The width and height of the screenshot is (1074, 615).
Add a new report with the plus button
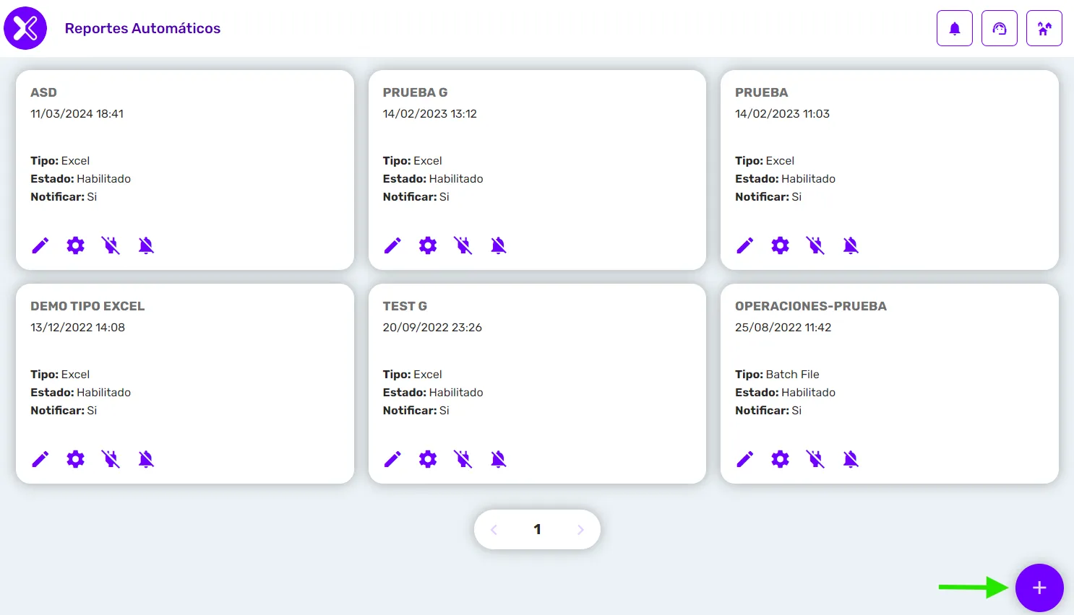(1039, 588)
